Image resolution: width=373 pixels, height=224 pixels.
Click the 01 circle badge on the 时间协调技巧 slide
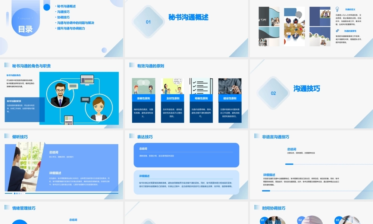[263, 220]
